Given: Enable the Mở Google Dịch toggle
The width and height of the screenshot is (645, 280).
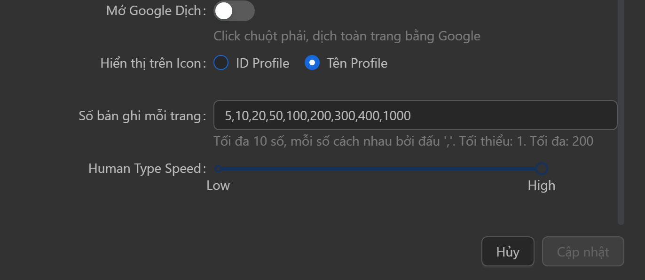Looking at the screenshot, I should [234, 10].
